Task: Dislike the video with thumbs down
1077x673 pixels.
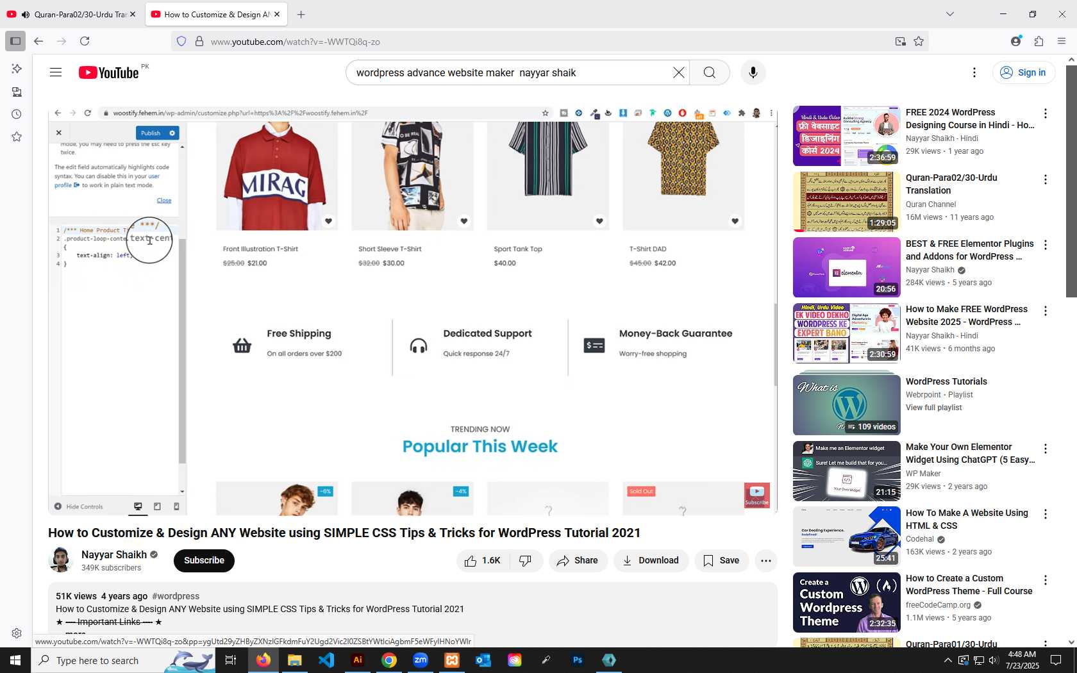Action: [526, 561]
